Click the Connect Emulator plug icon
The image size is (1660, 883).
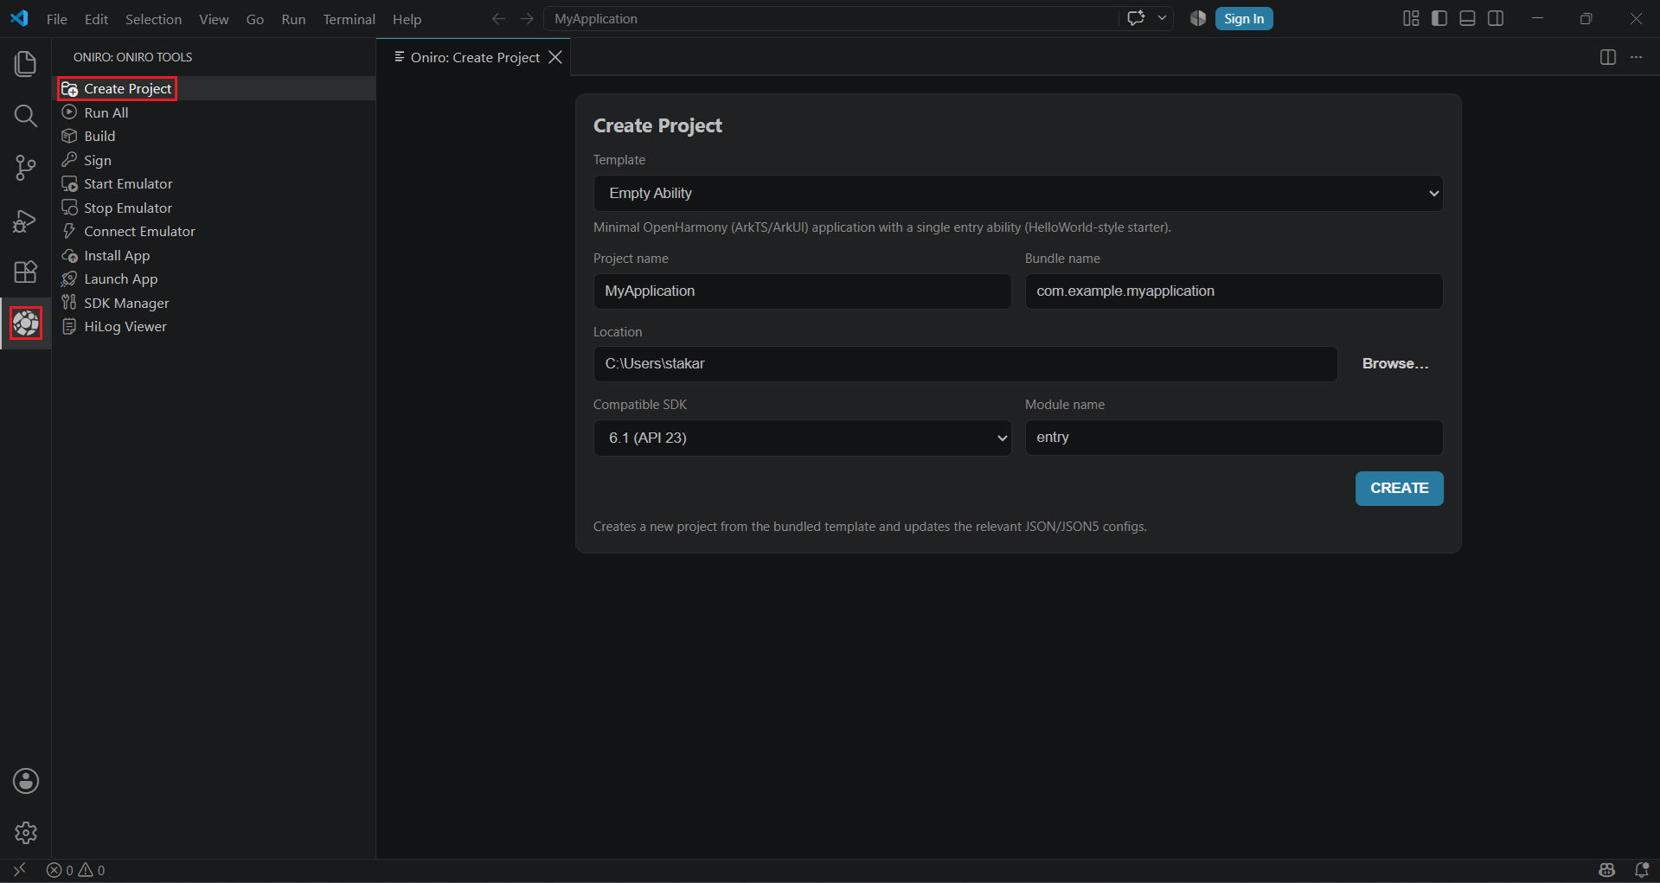[70, 231]
